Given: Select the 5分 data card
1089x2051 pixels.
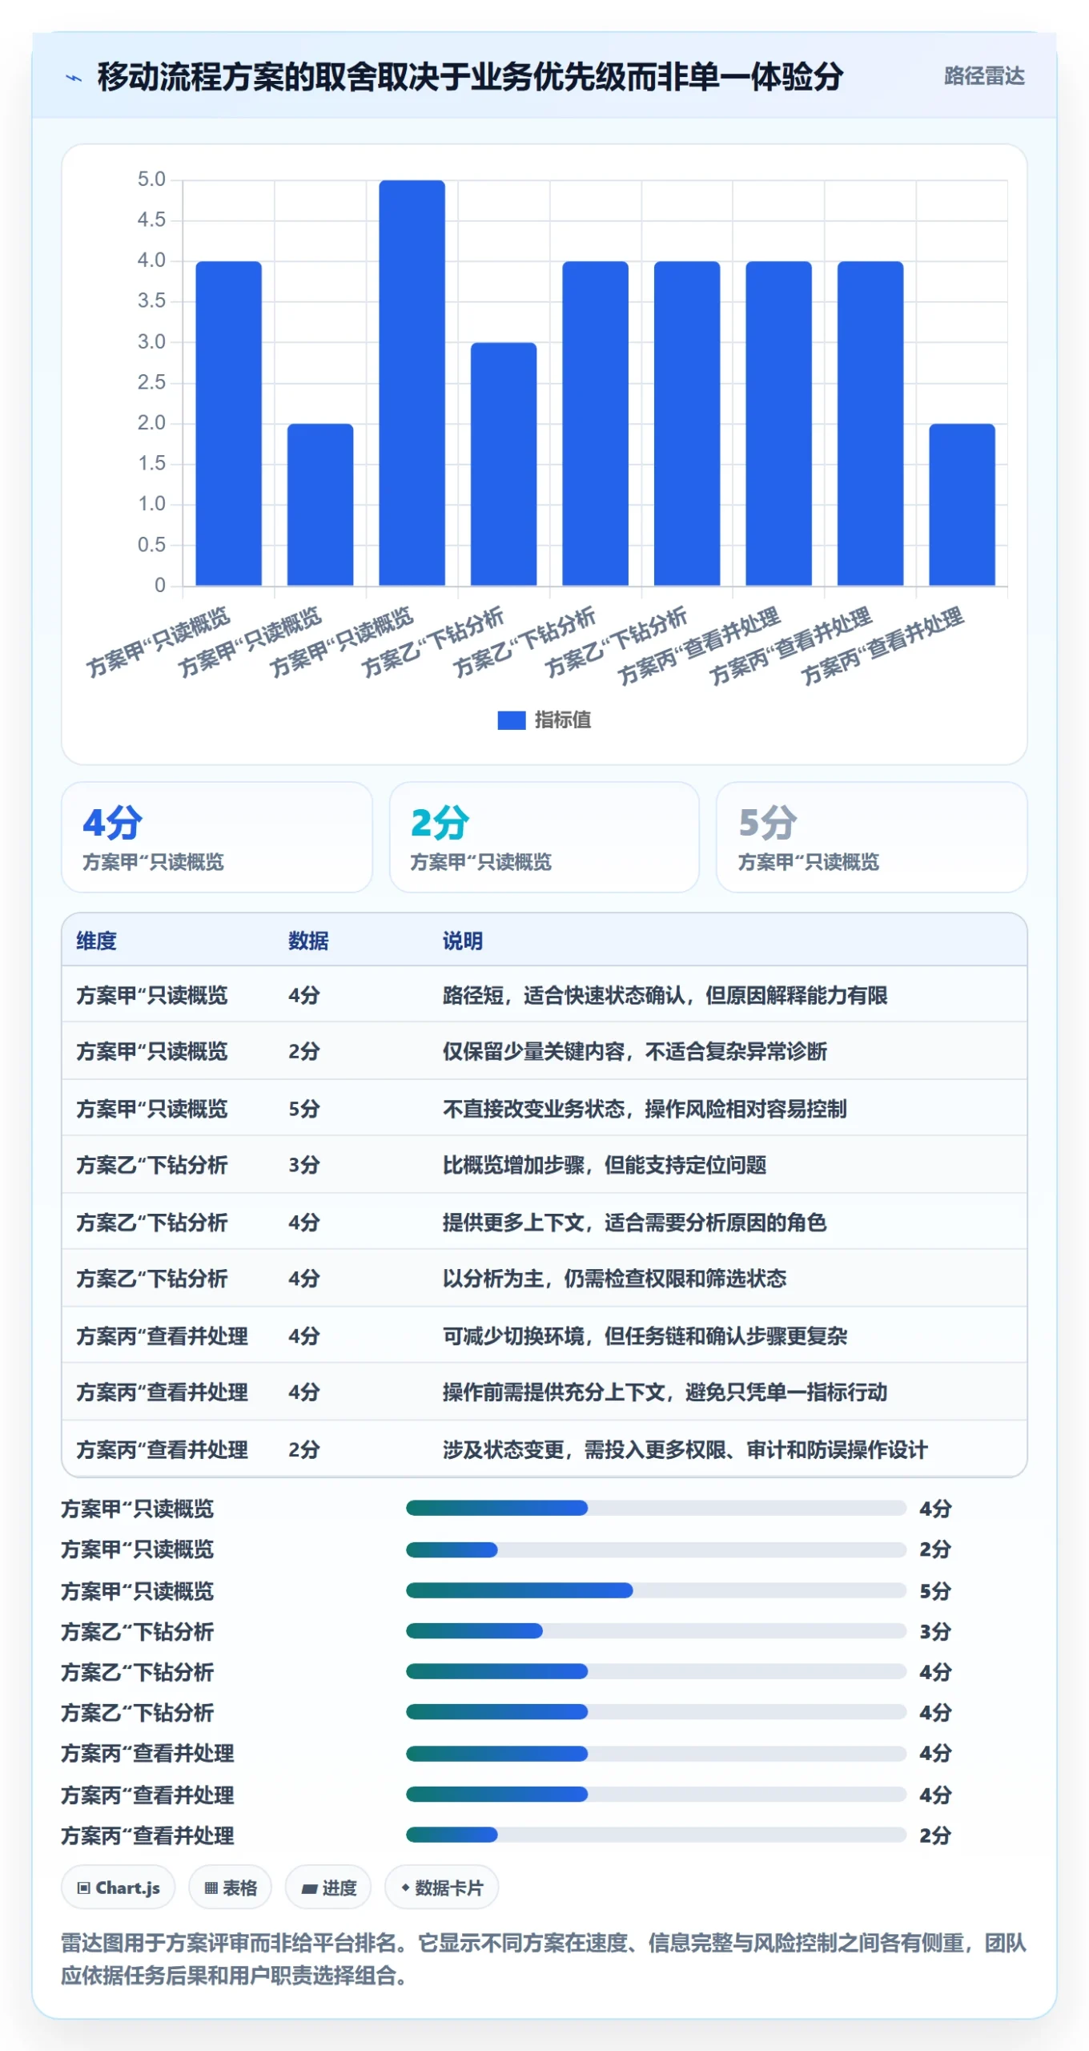Looking at the screenshot, I should coord(871,836).
